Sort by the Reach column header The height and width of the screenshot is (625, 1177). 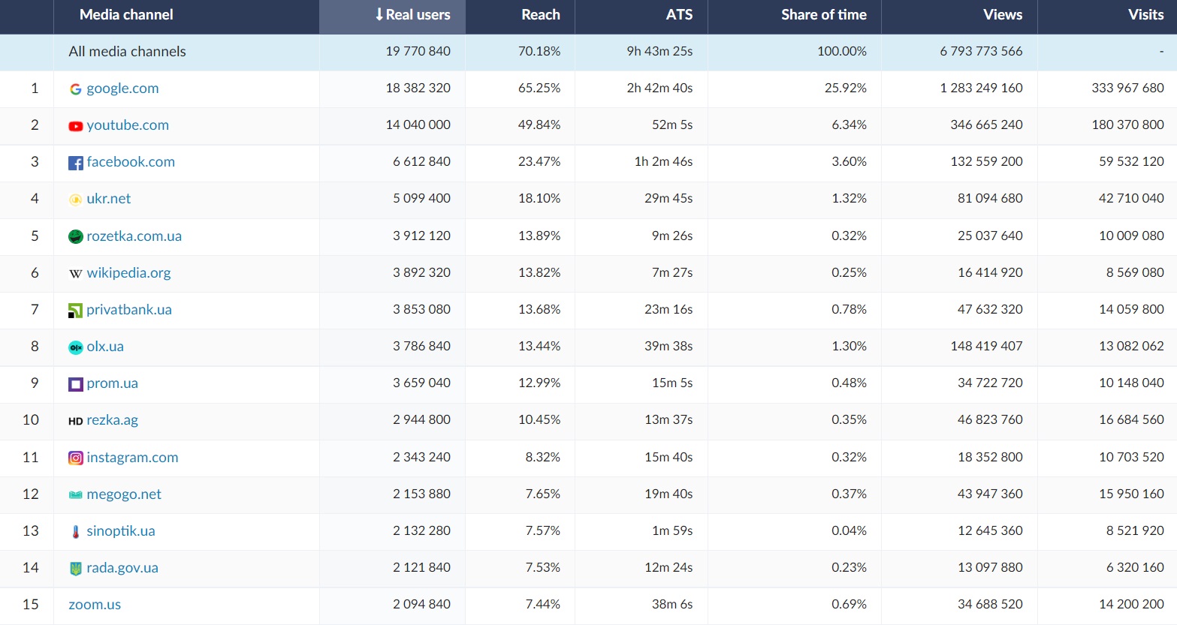click(540, 15)
